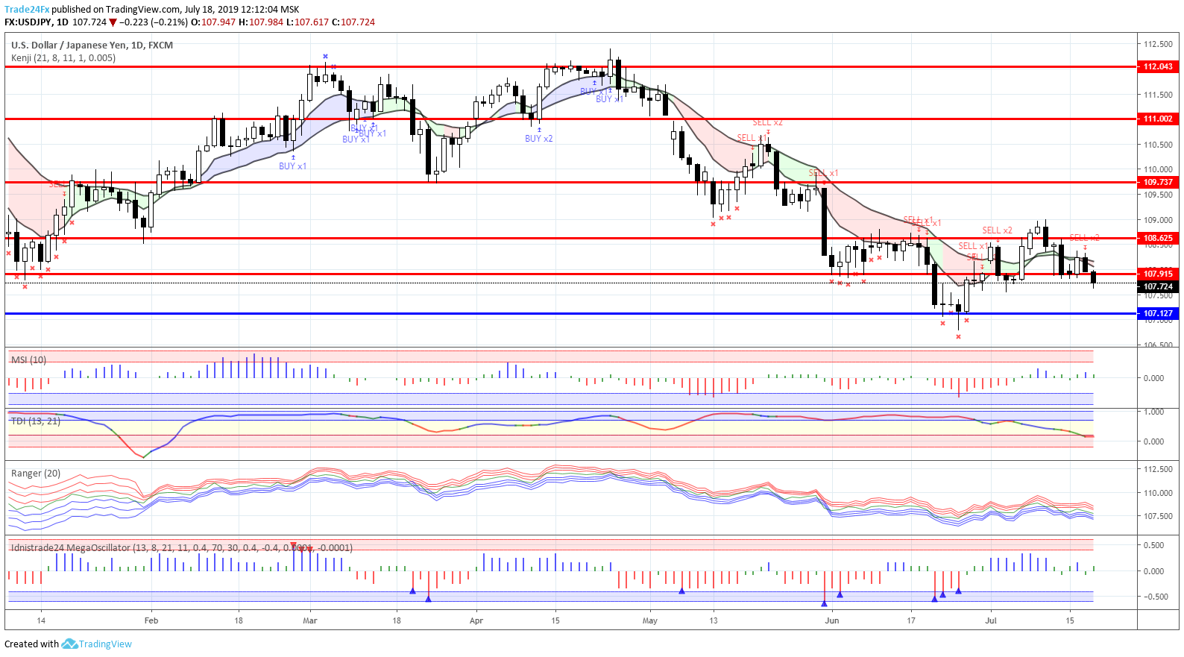Click the 112.043 red price label
The image size is (1184, 657).
[x=1157, y=66]
